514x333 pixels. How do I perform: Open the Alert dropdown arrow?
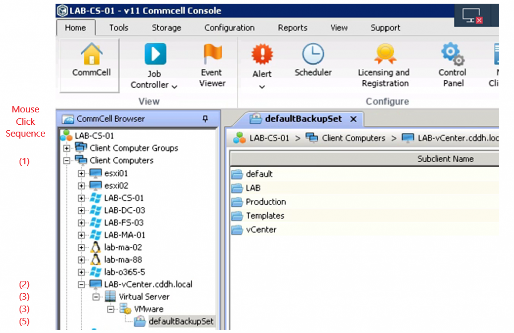262,87
